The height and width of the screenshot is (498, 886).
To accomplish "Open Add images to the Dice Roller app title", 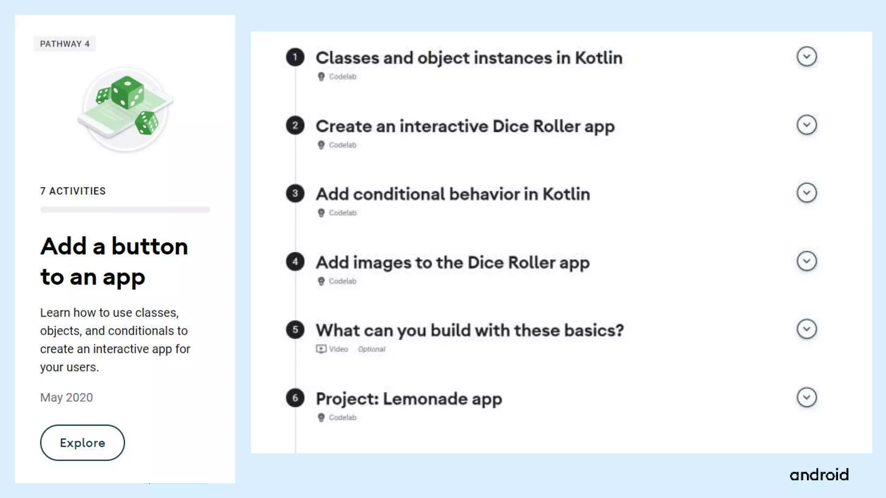I will tap(453, 262).
